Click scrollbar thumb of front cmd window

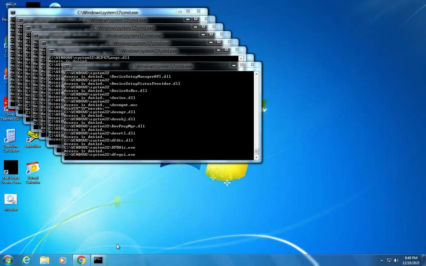[x=256, y=152]
